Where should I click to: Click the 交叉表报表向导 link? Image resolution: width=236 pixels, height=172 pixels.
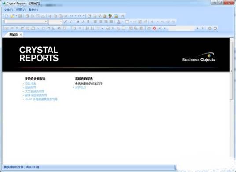point(35,91)
